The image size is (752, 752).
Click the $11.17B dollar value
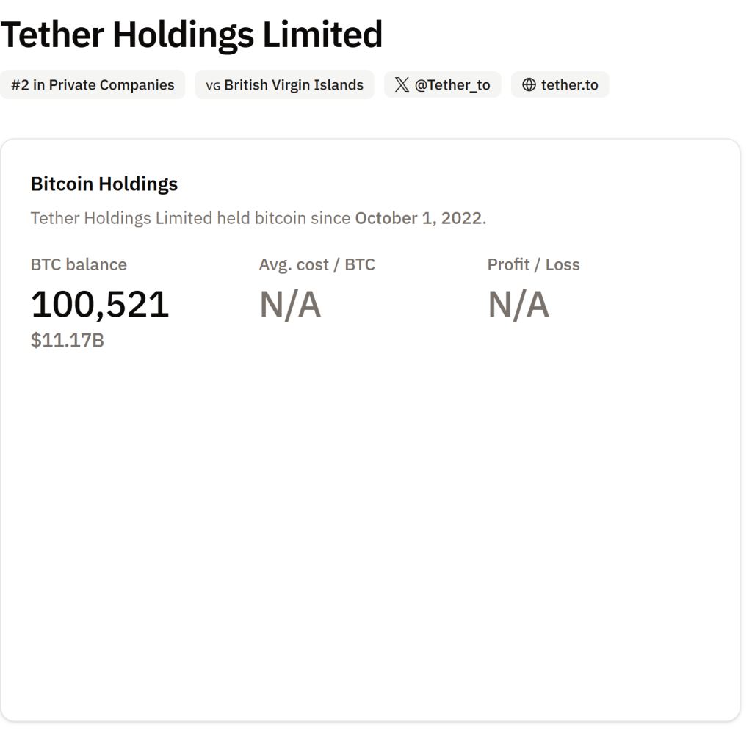67,341
